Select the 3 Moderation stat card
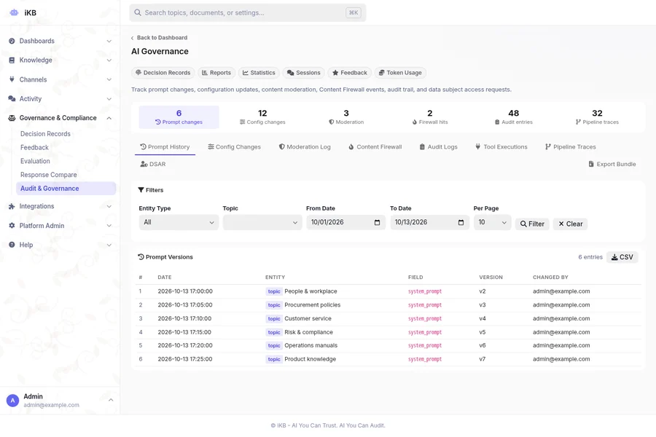This screenshot has width=656, height=437. 346,117
